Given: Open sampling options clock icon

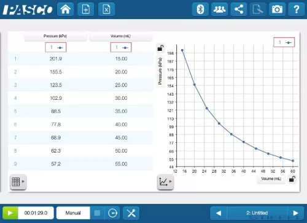Looking at the screenshot, I should [112, 213].
